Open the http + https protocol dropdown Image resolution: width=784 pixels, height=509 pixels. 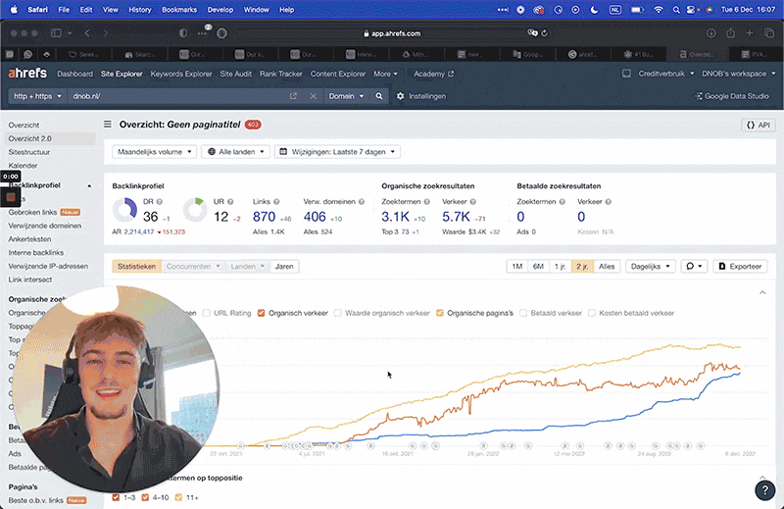(x=37, y=96)
